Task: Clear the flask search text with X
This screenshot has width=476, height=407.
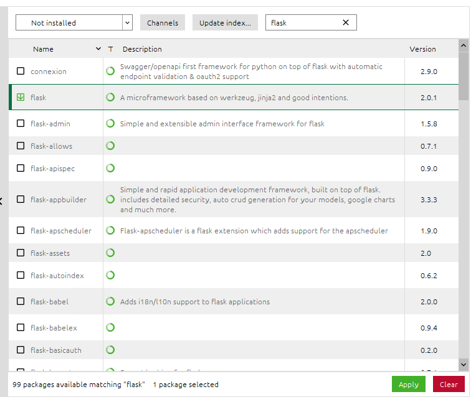Action: 345,22
